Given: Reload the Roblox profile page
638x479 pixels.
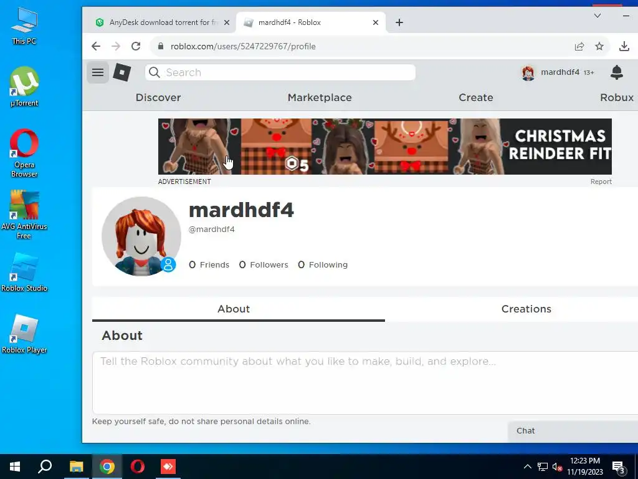Looking at the screenshot, I should pos(136,46).
